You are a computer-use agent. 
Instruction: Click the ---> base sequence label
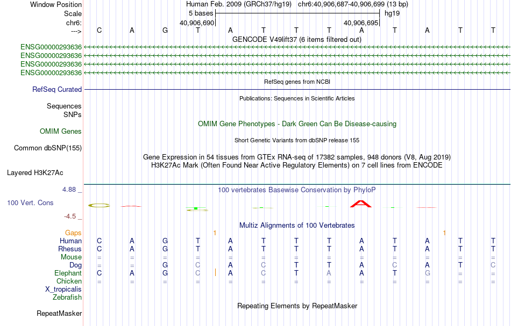pos(76,31)
